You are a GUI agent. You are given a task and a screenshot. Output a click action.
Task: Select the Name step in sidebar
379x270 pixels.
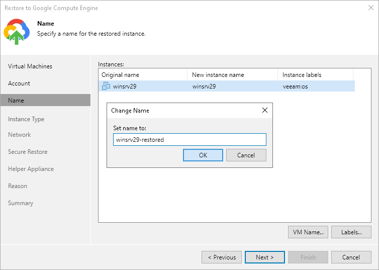tap(45, 101)
